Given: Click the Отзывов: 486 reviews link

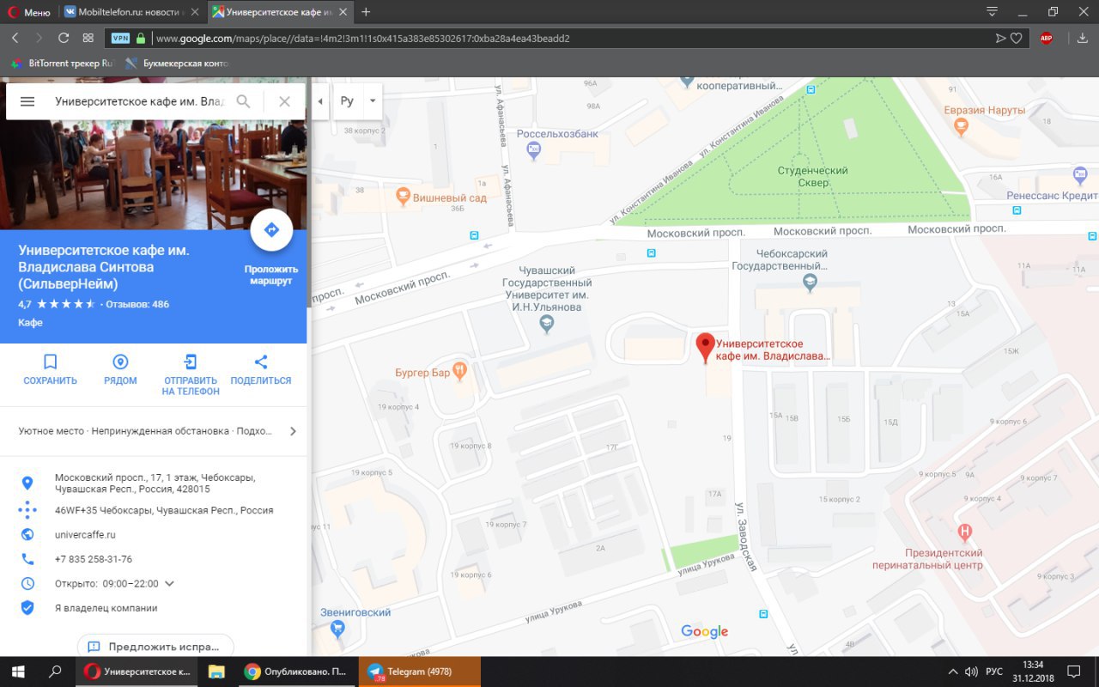Looking at the screenshot, I should 137,304.
